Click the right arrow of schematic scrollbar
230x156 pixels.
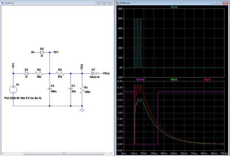pyautogui.click(x=111, y=153)
